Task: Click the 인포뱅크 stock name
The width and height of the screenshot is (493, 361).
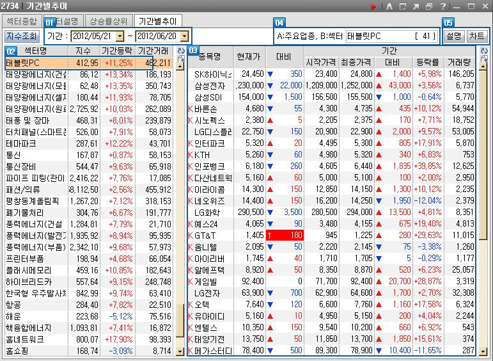Action: 209,166
